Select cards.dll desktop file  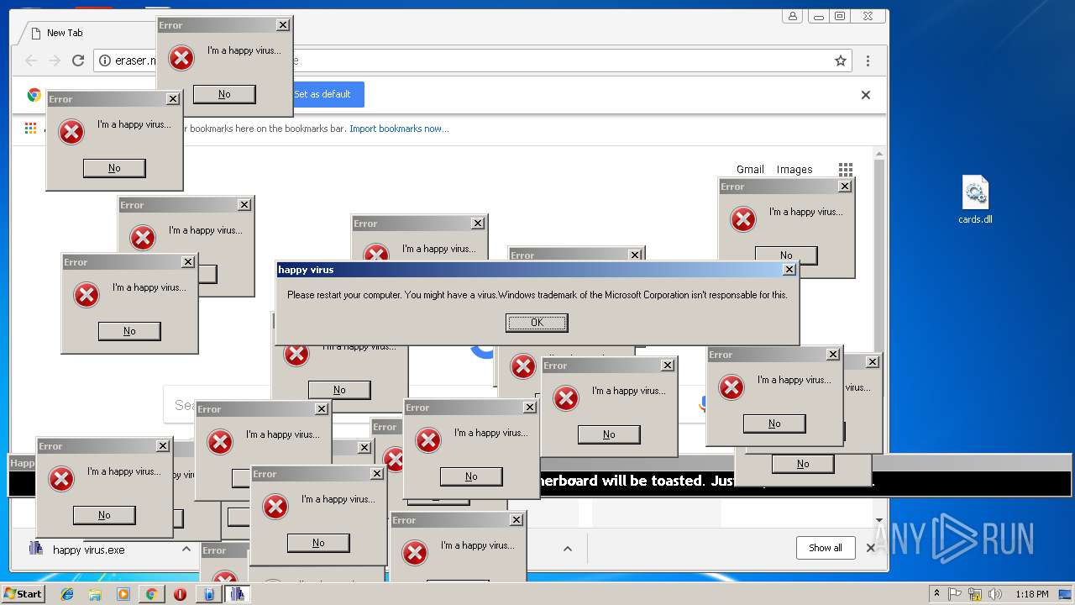pos(975,200)
